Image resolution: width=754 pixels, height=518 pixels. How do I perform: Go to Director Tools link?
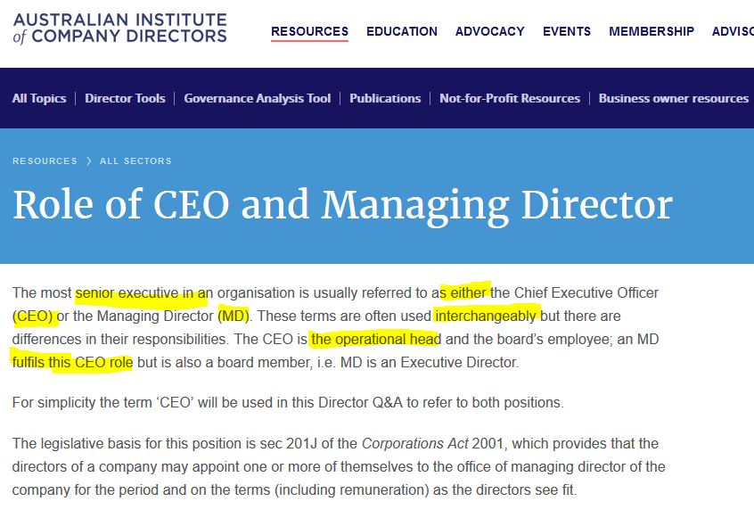click(125, 98)
